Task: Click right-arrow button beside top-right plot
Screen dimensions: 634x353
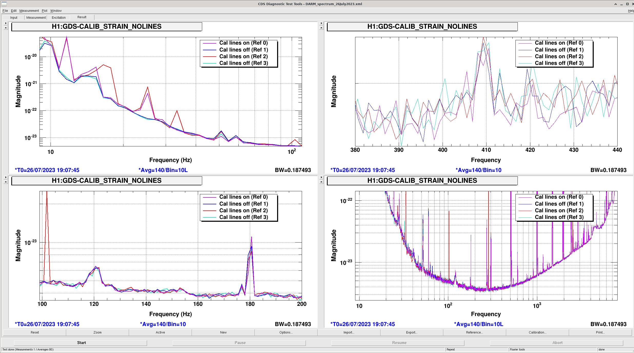Action: point(321,23)
